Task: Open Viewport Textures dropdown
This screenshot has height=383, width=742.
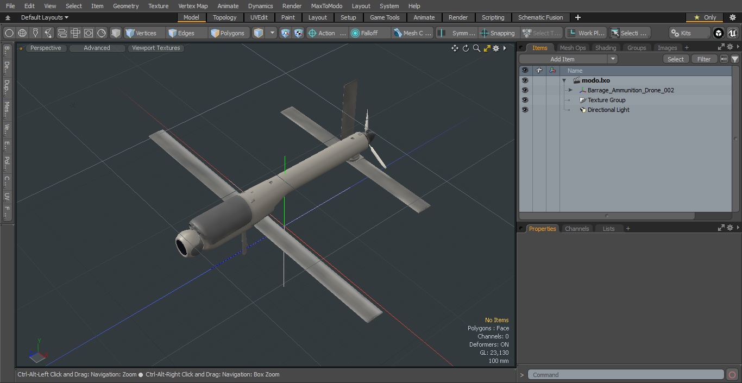Action: point(156,48)
